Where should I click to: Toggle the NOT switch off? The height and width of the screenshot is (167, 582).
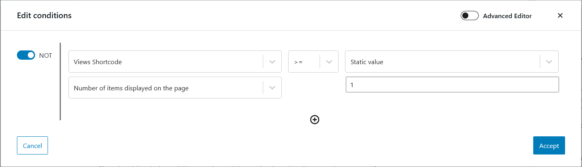tap(26, 55)
